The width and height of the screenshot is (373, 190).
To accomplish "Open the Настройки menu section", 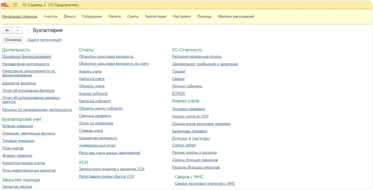I will click(182, 16).
